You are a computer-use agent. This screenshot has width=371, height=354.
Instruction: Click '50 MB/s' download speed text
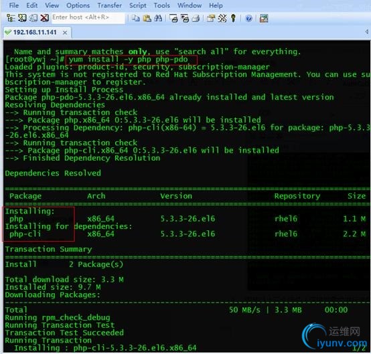tap(244, 310)
